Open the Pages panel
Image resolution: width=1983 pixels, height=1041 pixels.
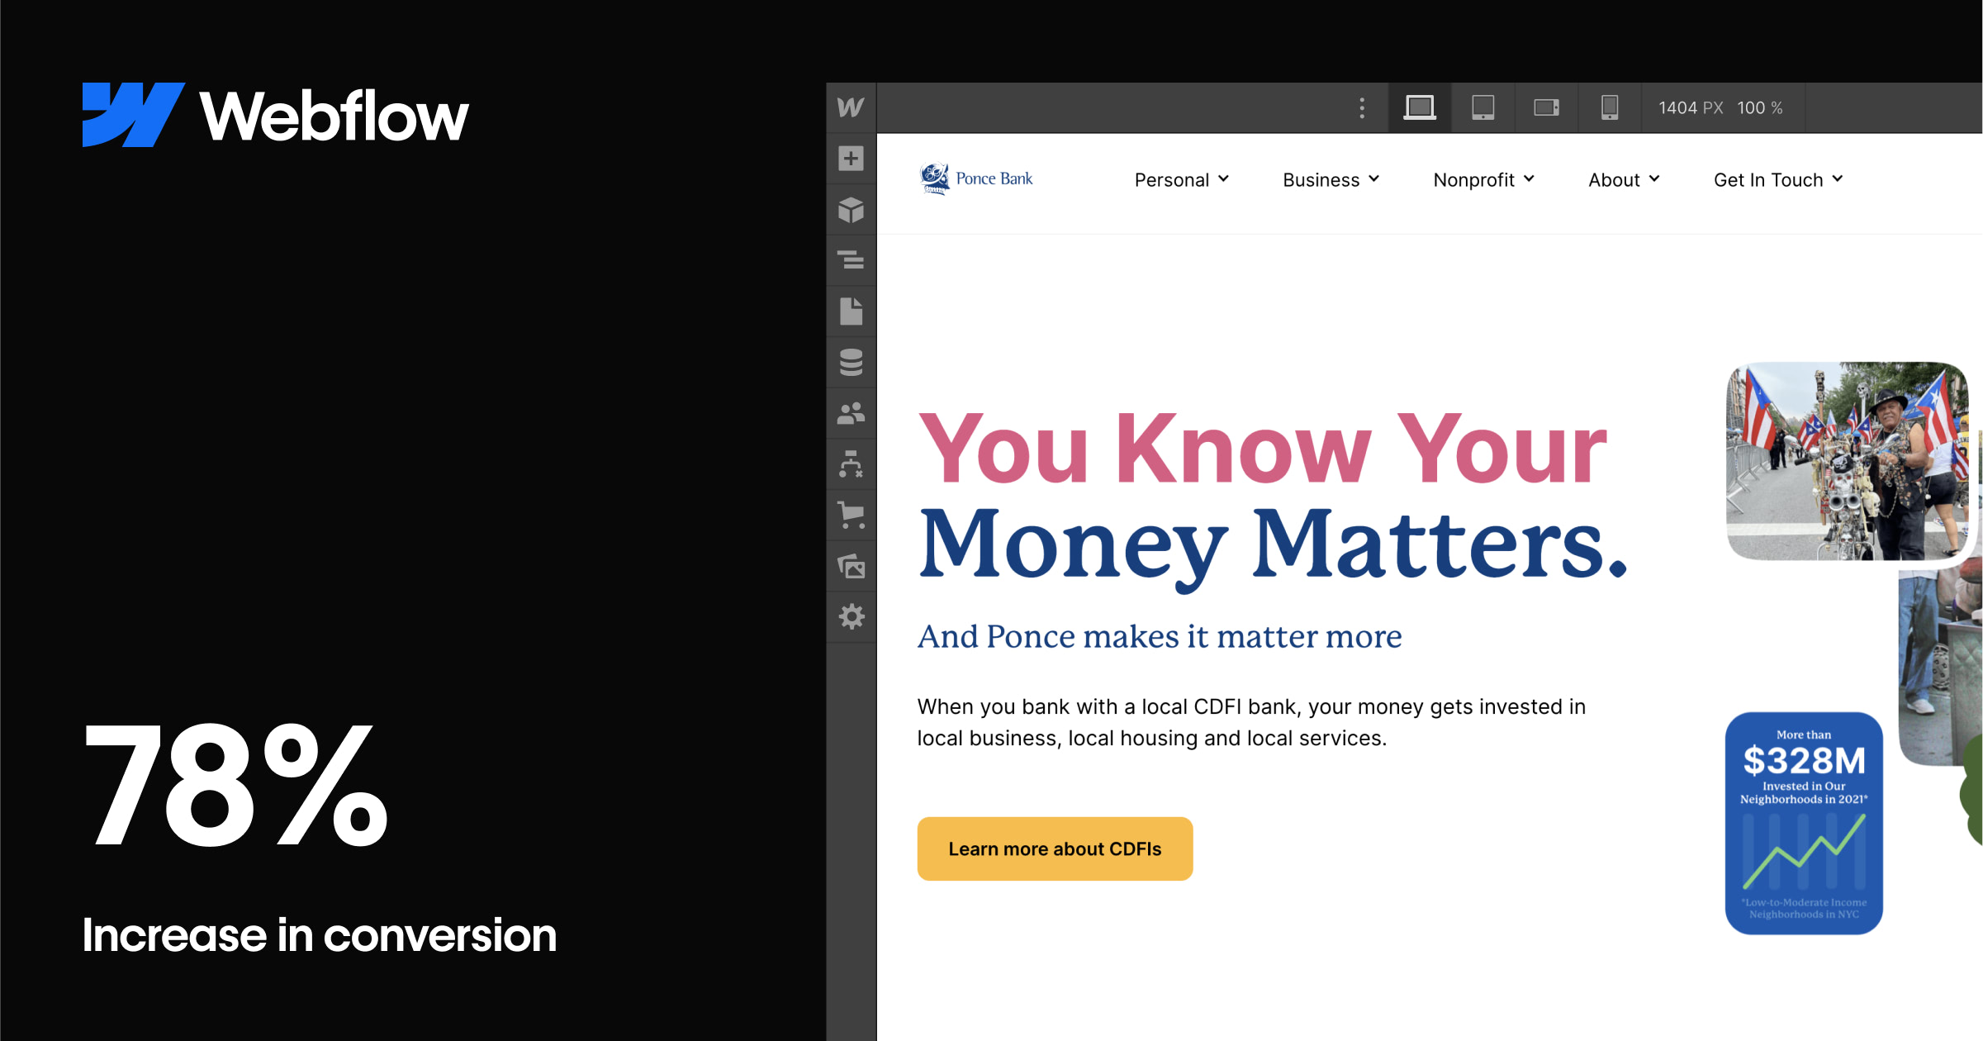click(851, 312)
